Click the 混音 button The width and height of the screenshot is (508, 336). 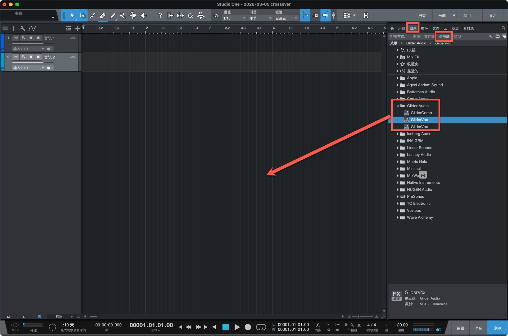pyautogui.click(x=478, y=328)
